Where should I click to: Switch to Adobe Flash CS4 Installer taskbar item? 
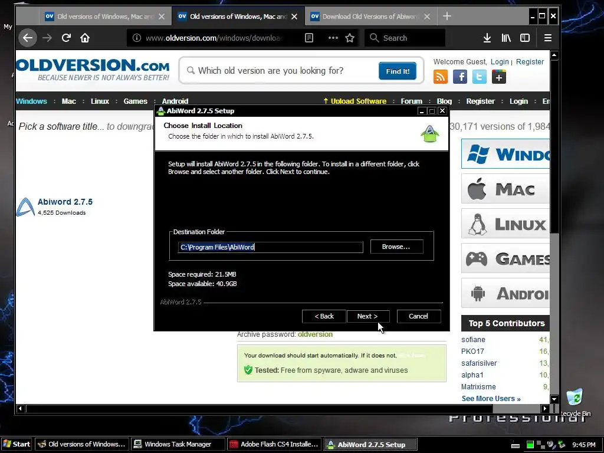[274, 444]
